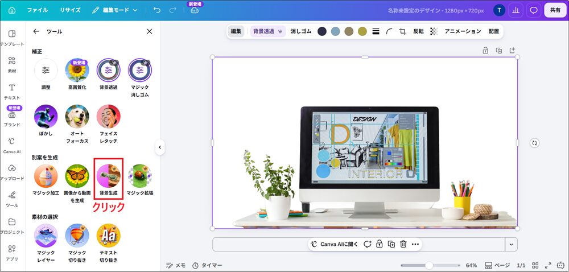569x272 pixels.
Task: Select the マジック拡張 tool
Action: pos(140,180)
